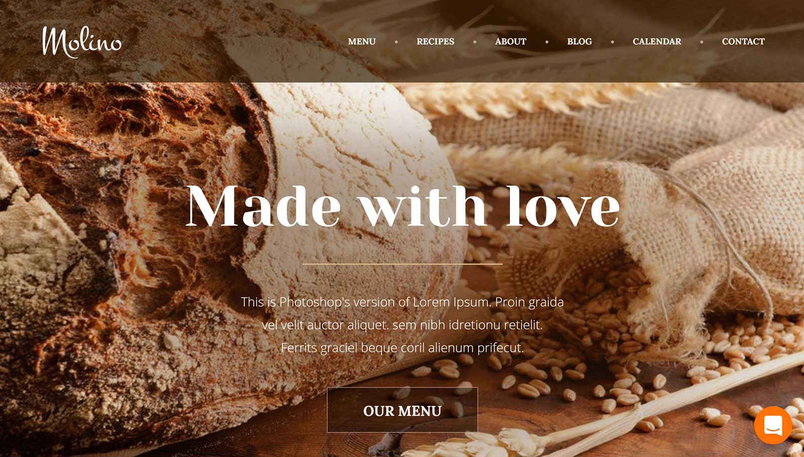804x457 pixels.
Task: Click the dot separator between BLOG and CALENDAR
Action: point(612,42)
